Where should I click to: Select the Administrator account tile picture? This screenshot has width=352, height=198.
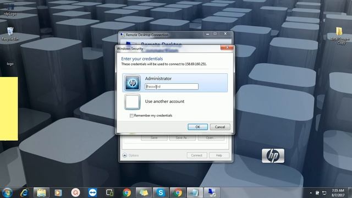(x=132, y=82)
